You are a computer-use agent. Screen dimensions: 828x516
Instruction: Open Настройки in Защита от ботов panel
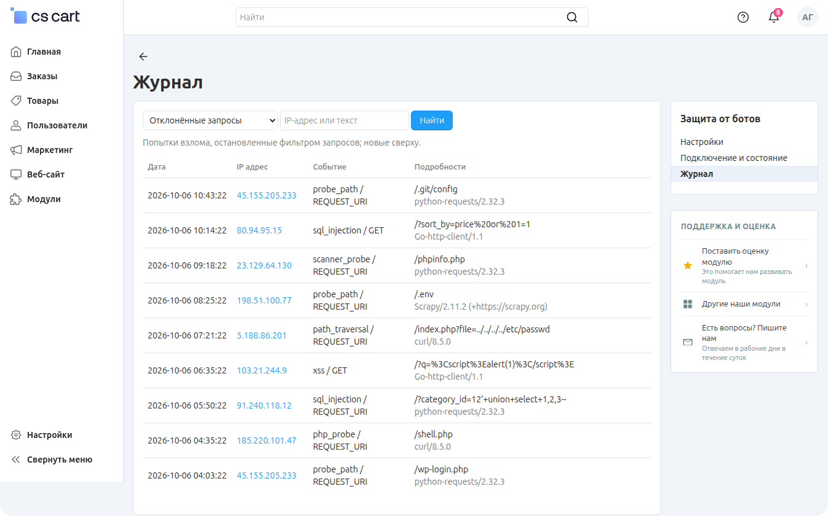click(702, 142)
